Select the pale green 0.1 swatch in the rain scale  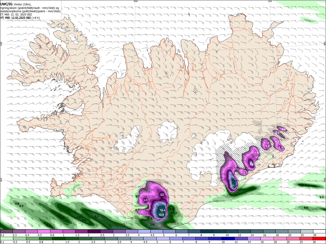click(x=6, y=238)
